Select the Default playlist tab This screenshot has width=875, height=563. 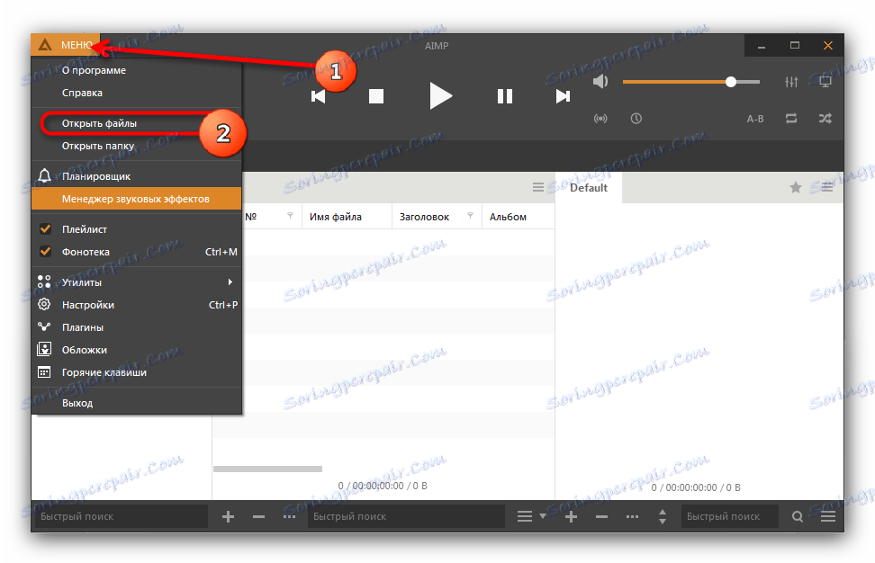click(x=588, y=188)
